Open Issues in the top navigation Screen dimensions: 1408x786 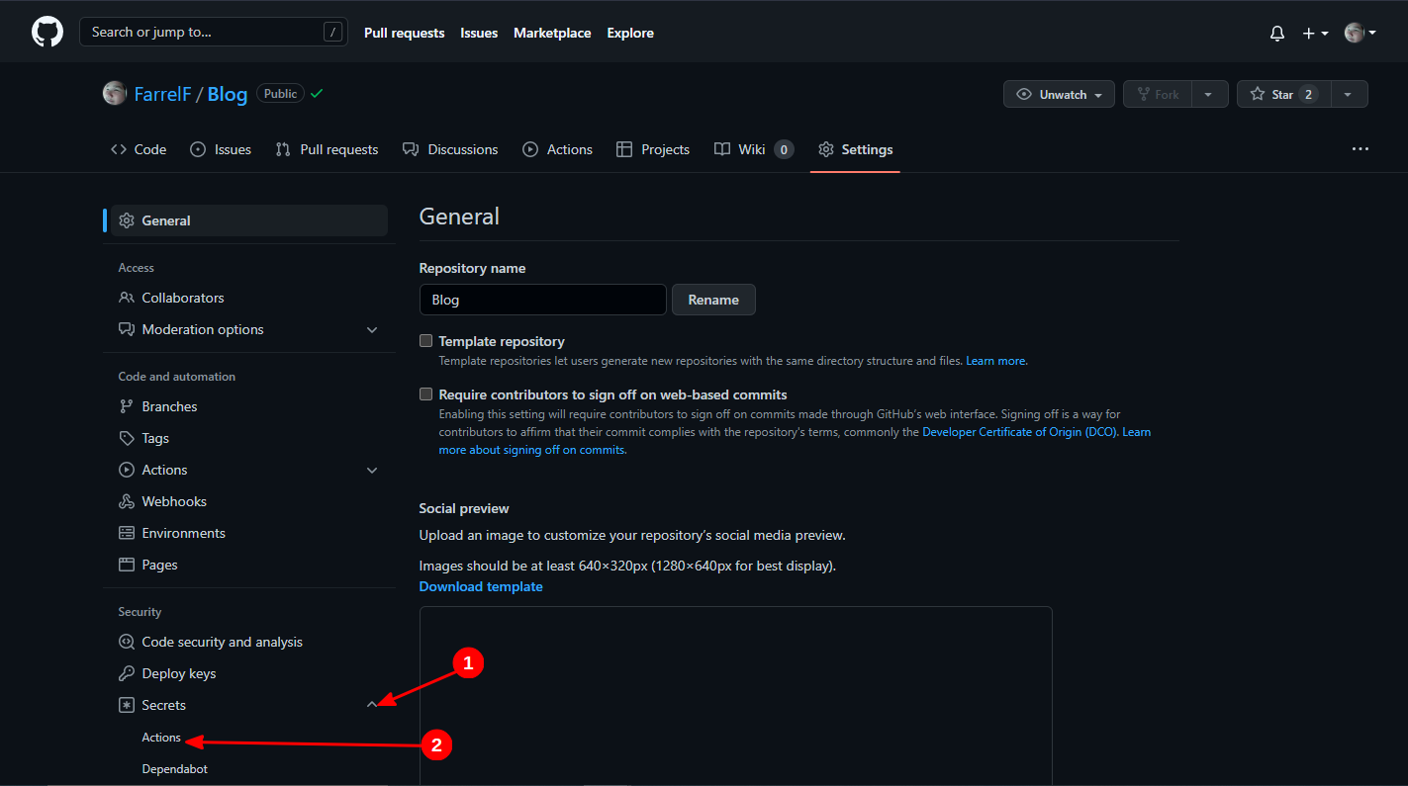[479, 33]
